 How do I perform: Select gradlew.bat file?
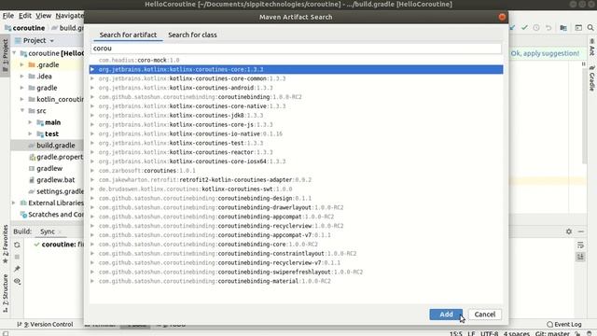pos(56,180)
